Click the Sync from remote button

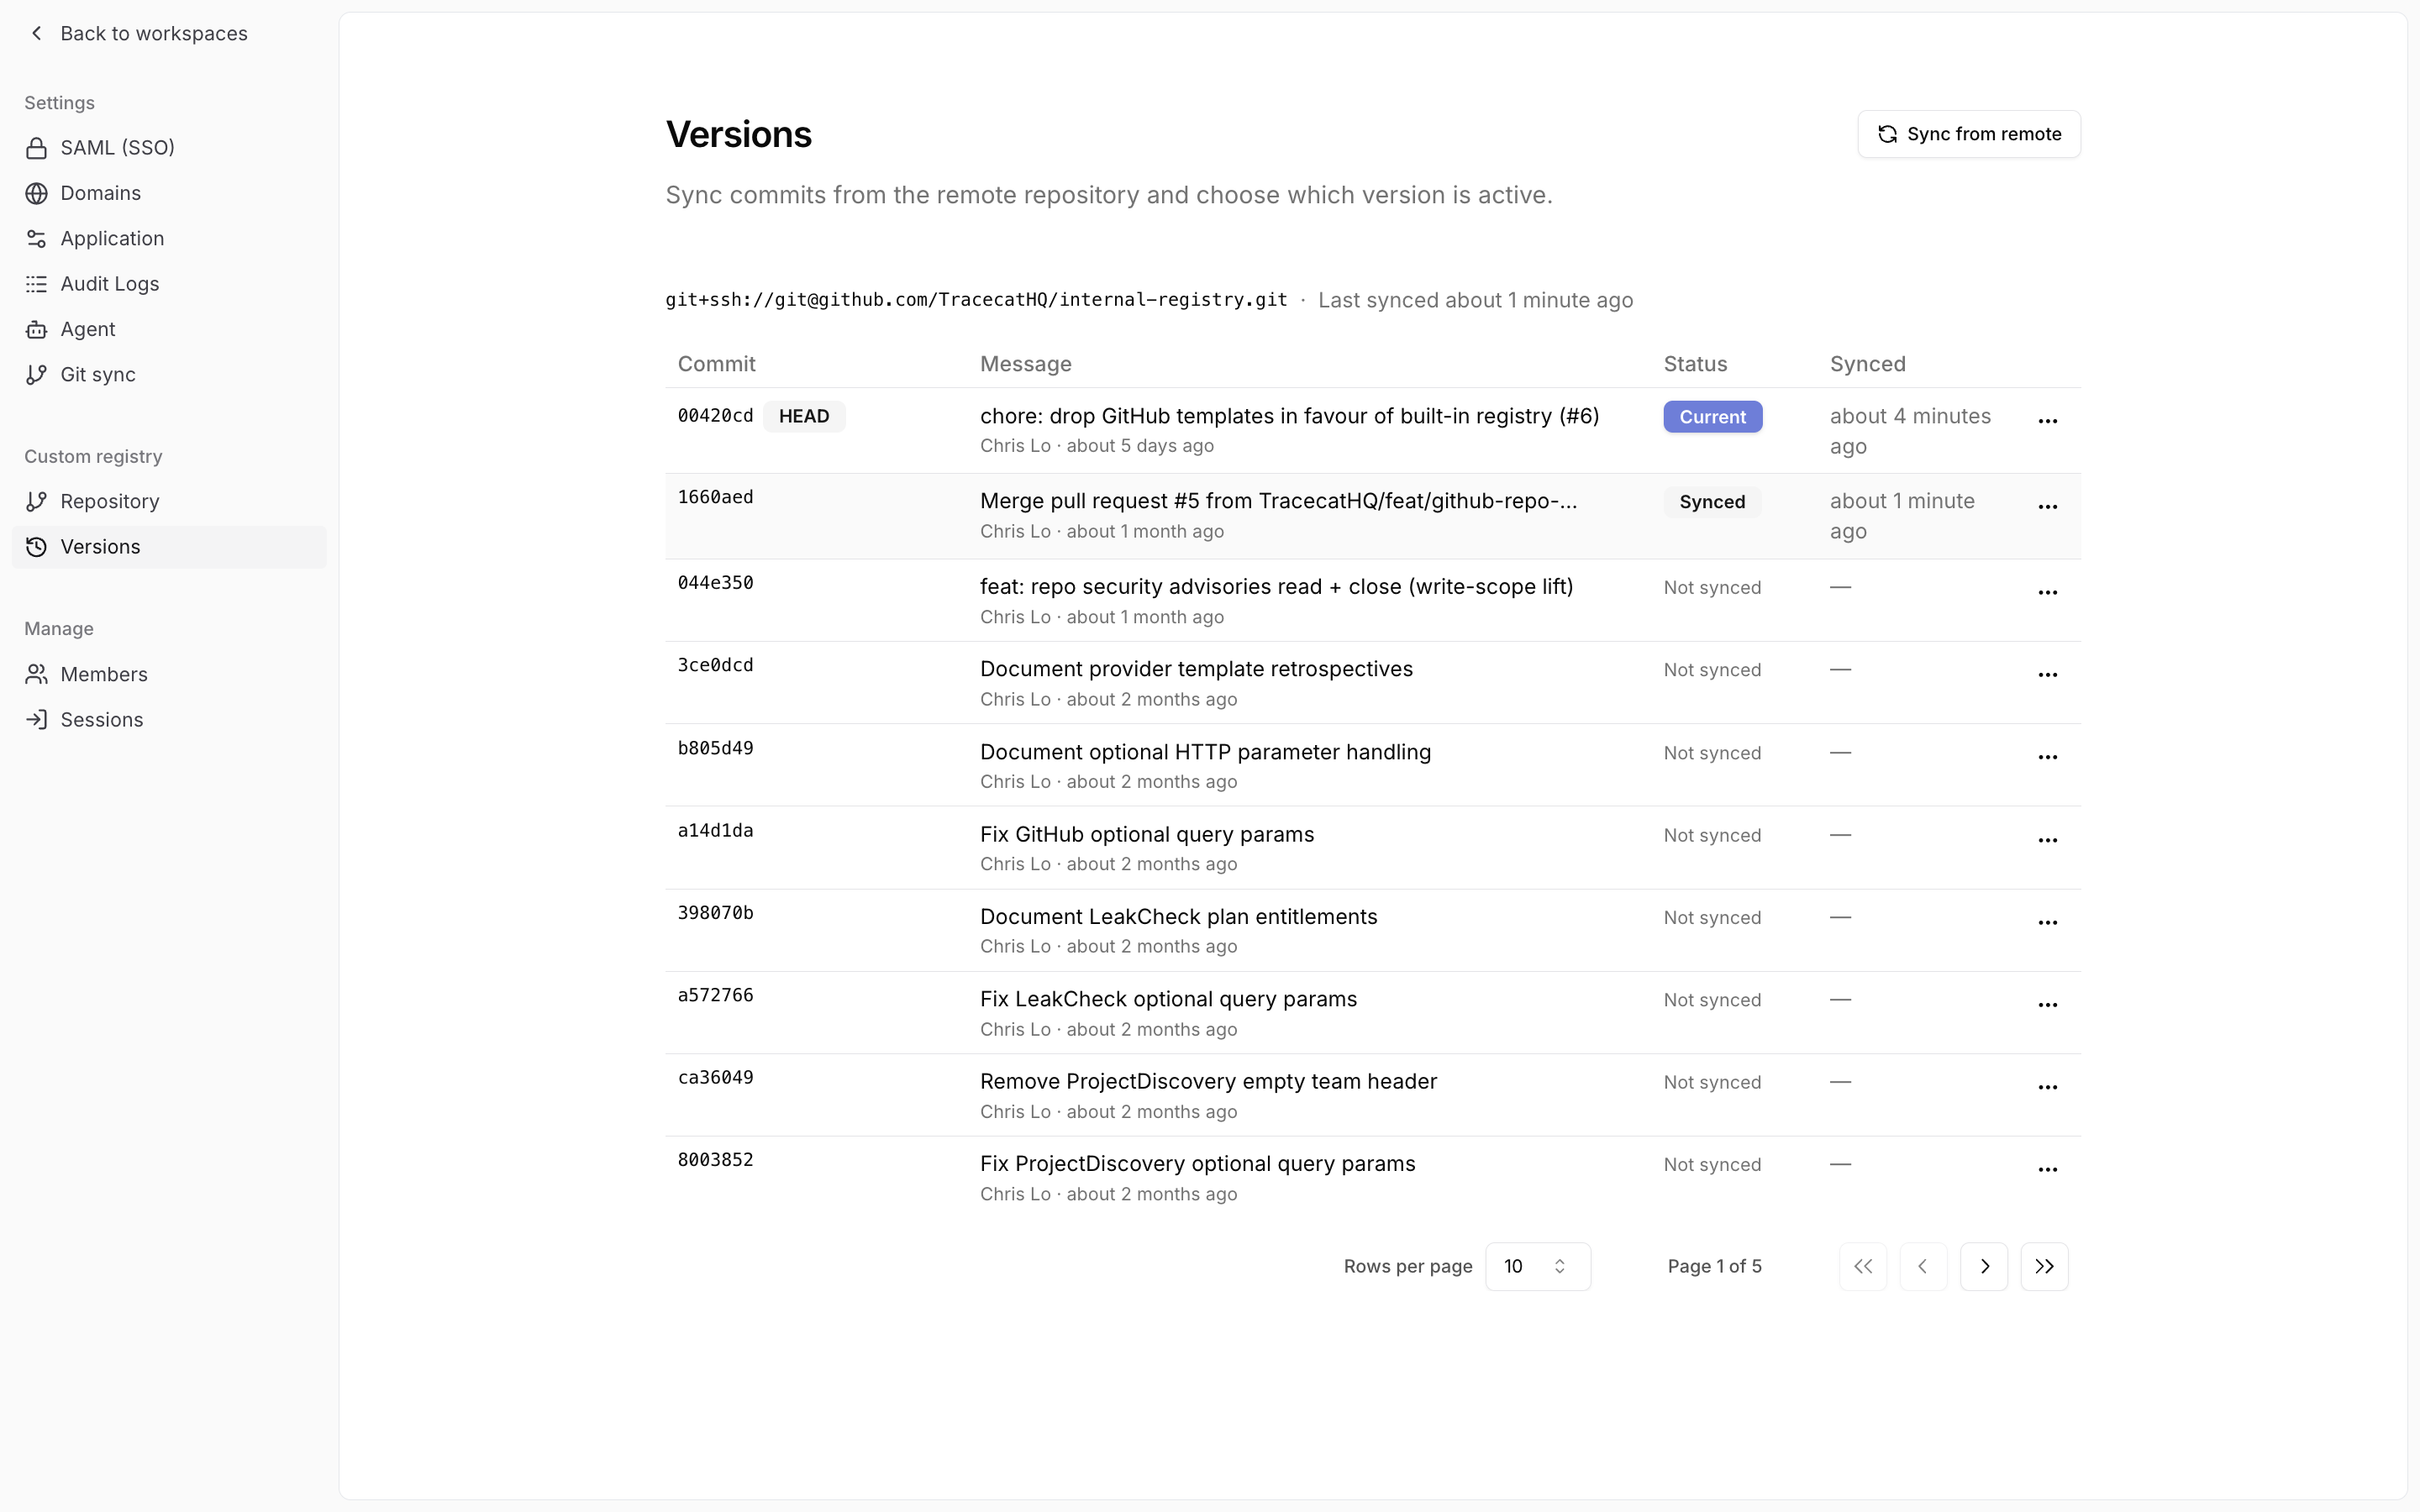click(1968, 134)
